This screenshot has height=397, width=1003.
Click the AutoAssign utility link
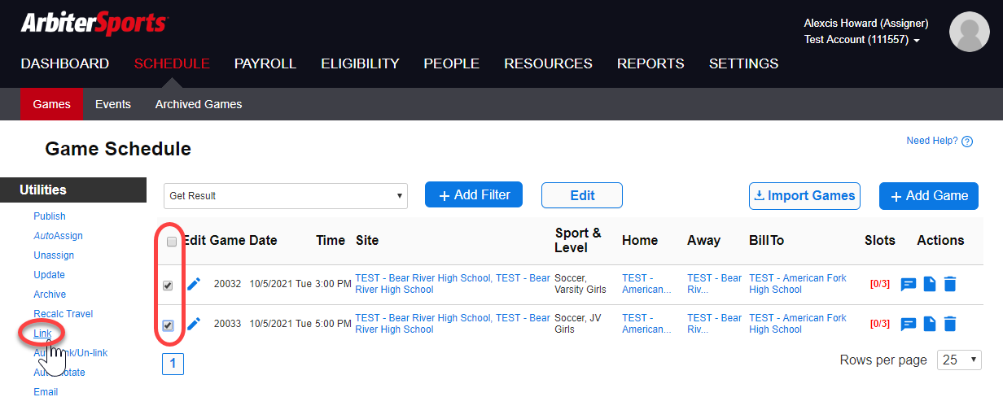point(58,236)
